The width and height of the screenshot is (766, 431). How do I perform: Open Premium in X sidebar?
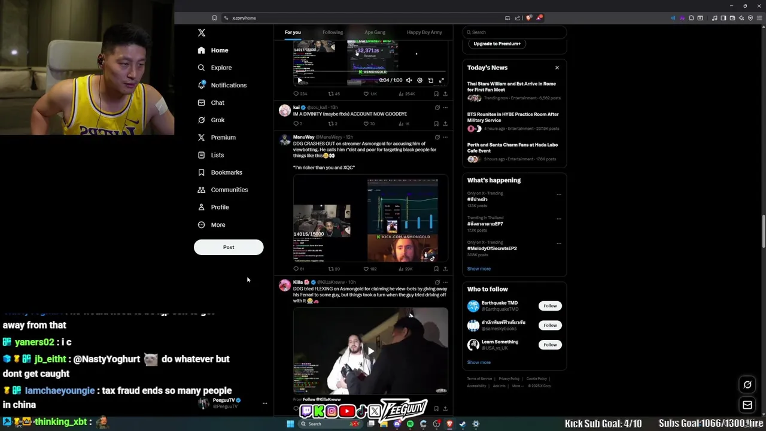(x=217, y=137)
